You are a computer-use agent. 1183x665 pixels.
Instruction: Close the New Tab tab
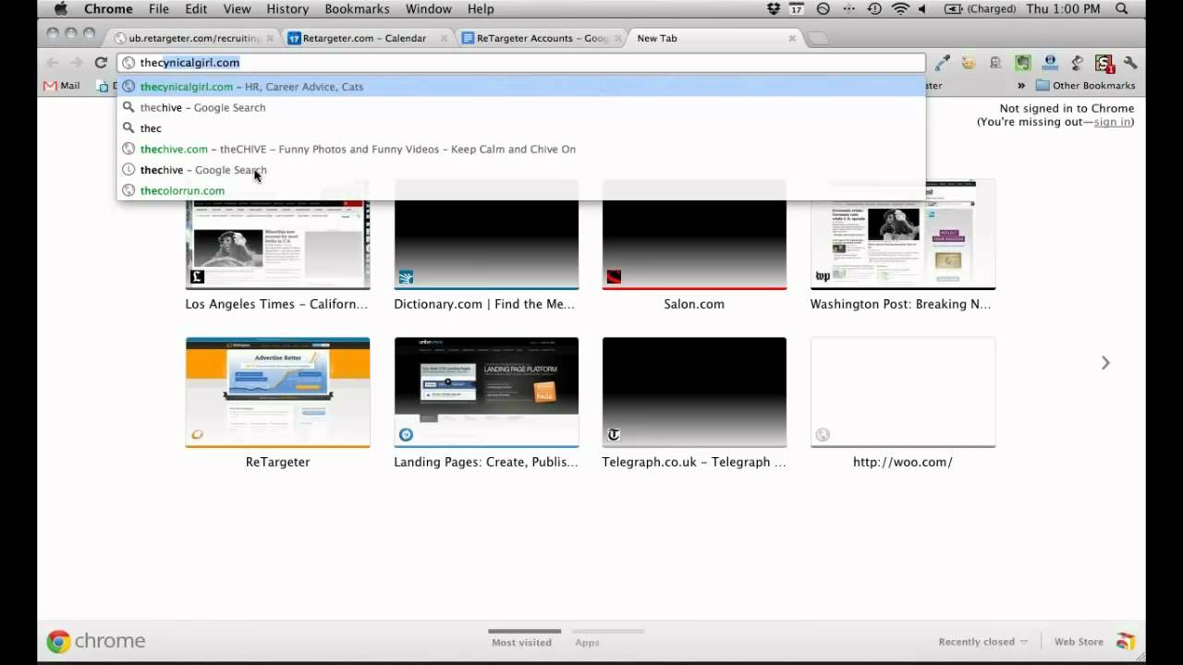click(x=792, y=39)
